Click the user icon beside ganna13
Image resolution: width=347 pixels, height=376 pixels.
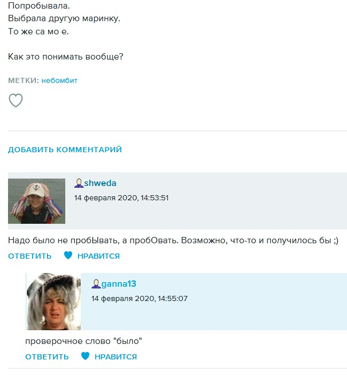tap(96, 284)
